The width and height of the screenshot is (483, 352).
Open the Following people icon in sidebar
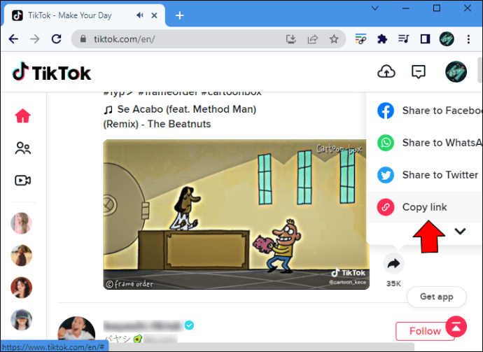coord(23,148)
